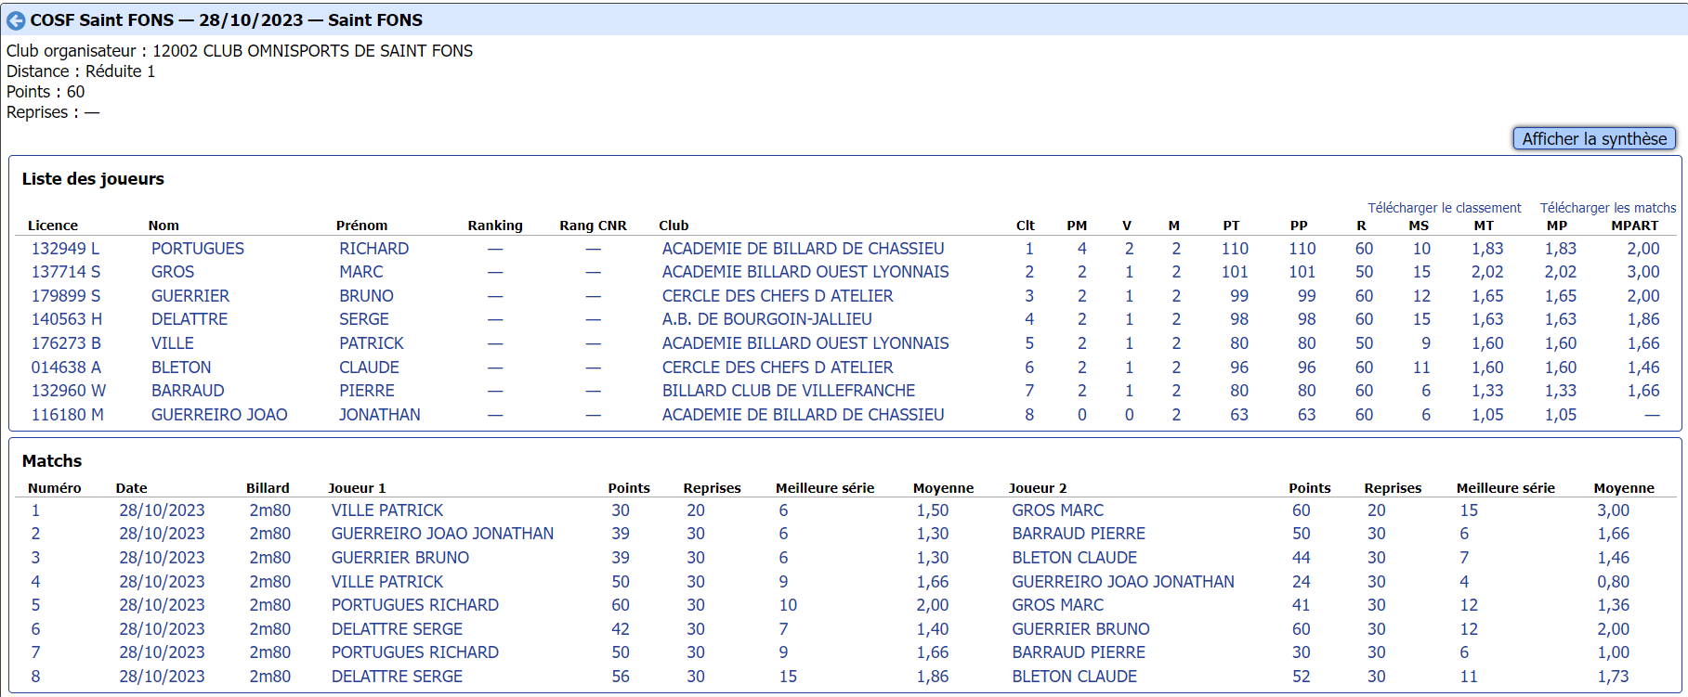Click DELATTRE SERGE in match 6
This screenshot has height=697, width=1688.
point(397,629)
